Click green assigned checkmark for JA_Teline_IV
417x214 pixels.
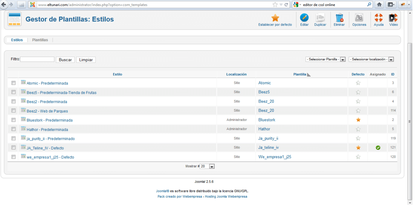pyautogui.click(x=378, y=148)
